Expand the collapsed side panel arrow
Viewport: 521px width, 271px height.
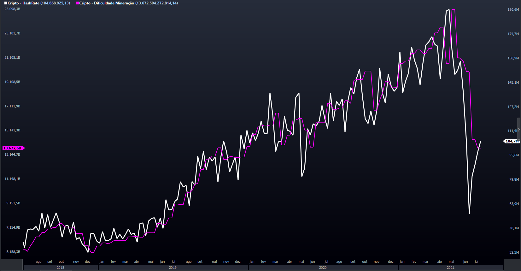[x=519, y=129]
